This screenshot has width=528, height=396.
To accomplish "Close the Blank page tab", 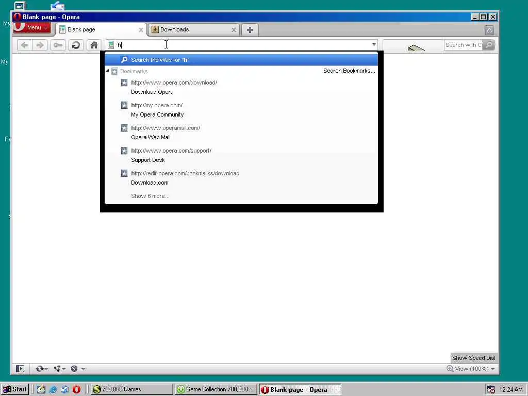I will (141, 30).
